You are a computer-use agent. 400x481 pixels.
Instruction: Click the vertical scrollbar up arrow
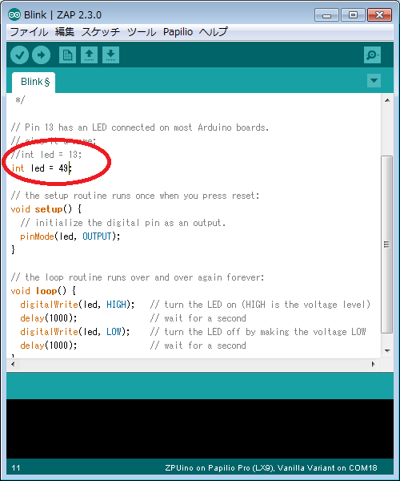pyautogui.click(x=387, y=100)
